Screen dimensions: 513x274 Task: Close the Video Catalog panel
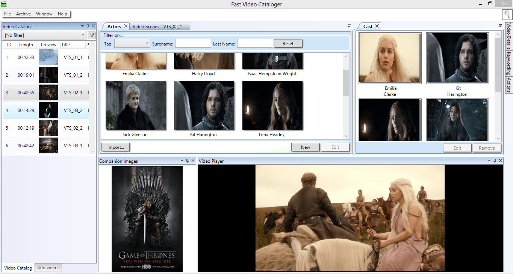coord(93,26)
